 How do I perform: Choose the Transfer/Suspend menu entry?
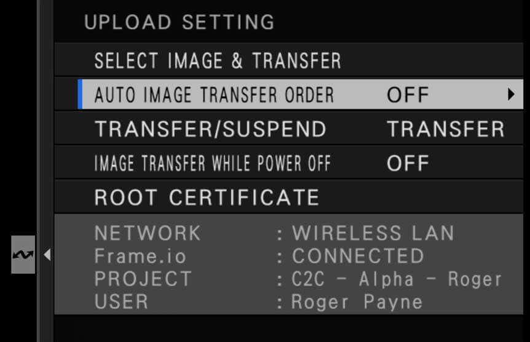(210, 129)
